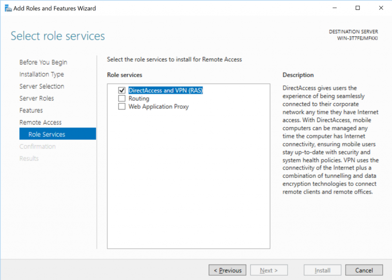Close the wizard with the X icon

(x=381, y=8)
